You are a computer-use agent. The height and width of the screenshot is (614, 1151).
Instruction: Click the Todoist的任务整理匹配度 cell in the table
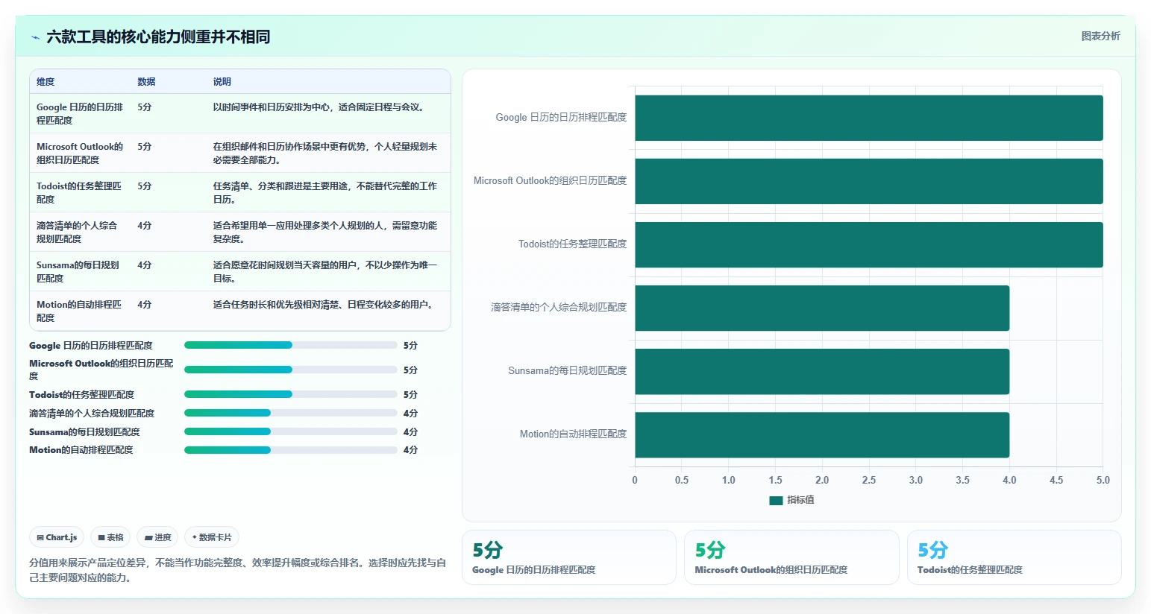(80, 192)
